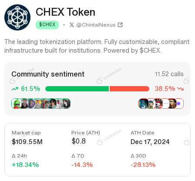Click the Price (ATH) label

[86, 133]
